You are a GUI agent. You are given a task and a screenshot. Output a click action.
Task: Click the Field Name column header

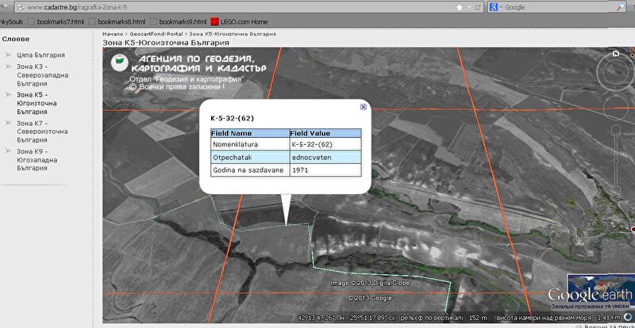(x=250, y=133)
